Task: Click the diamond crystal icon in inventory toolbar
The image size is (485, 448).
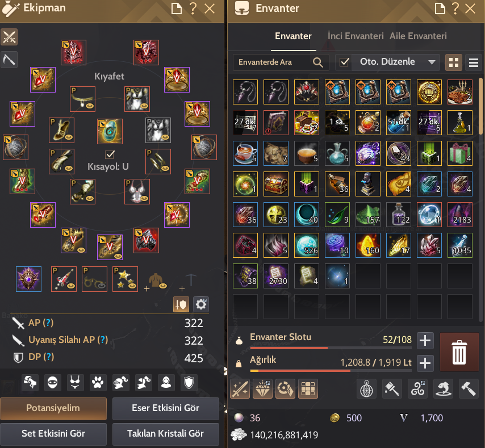Action: 262,388
